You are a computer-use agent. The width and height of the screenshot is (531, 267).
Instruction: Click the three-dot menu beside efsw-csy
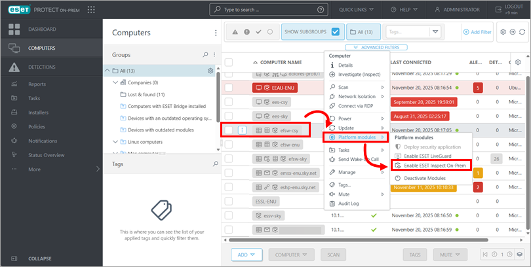(x=243, y=130)
